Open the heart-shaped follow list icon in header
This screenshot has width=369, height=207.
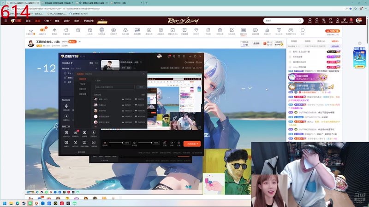(x=317, y=20)
